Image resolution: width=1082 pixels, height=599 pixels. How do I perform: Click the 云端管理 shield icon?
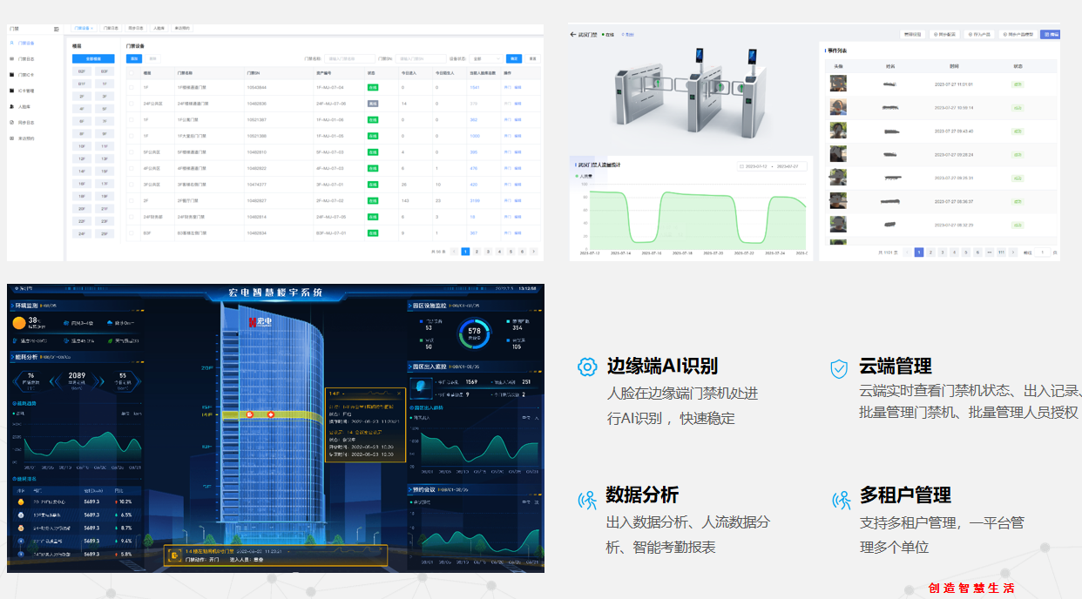pos(839,368)
